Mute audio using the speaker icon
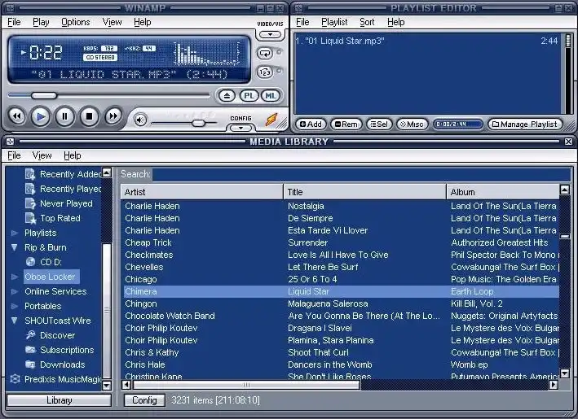 tap(140, 120)
